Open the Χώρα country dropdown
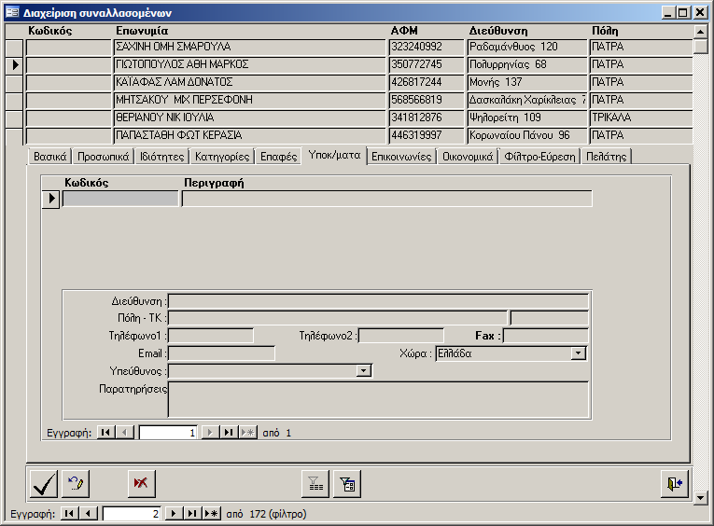Screen dimensions: 714x526 pyautogui.click(x=579, y=353)
